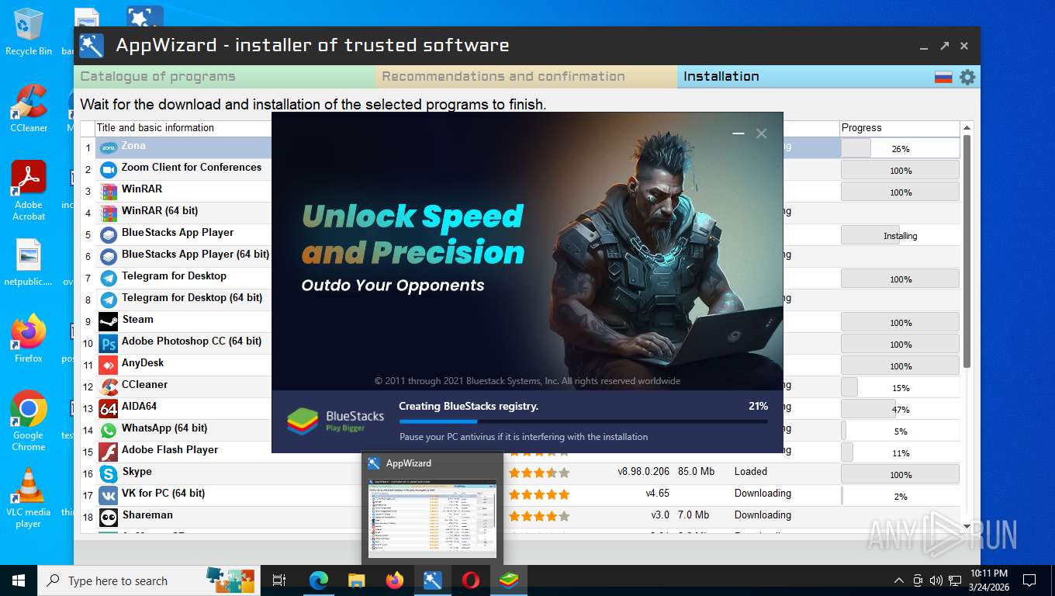This screenshot has width=1055, height=596.
Task: Switch language via the Russian flag icon
Action: pyautogui.click(x=943, y=77)
